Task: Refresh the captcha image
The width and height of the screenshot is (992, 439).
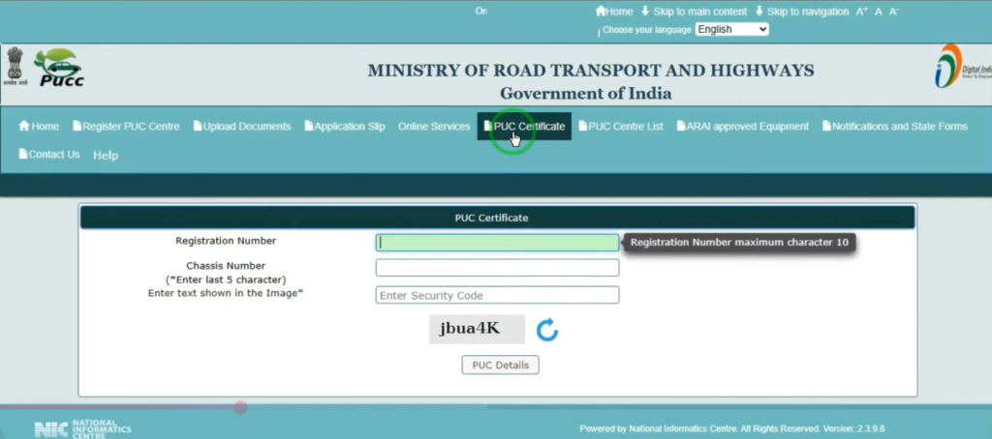Action: pyautogui.click(x=547, y=330)
